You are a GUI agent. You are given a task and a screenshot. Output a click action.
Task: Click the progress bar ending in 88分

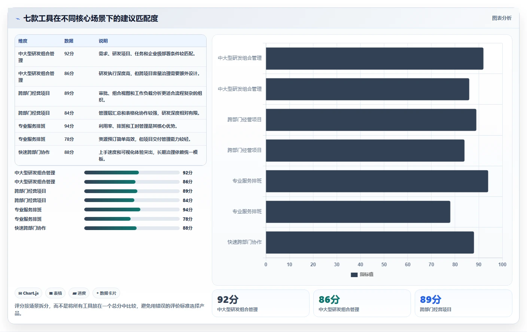(132, 228)
